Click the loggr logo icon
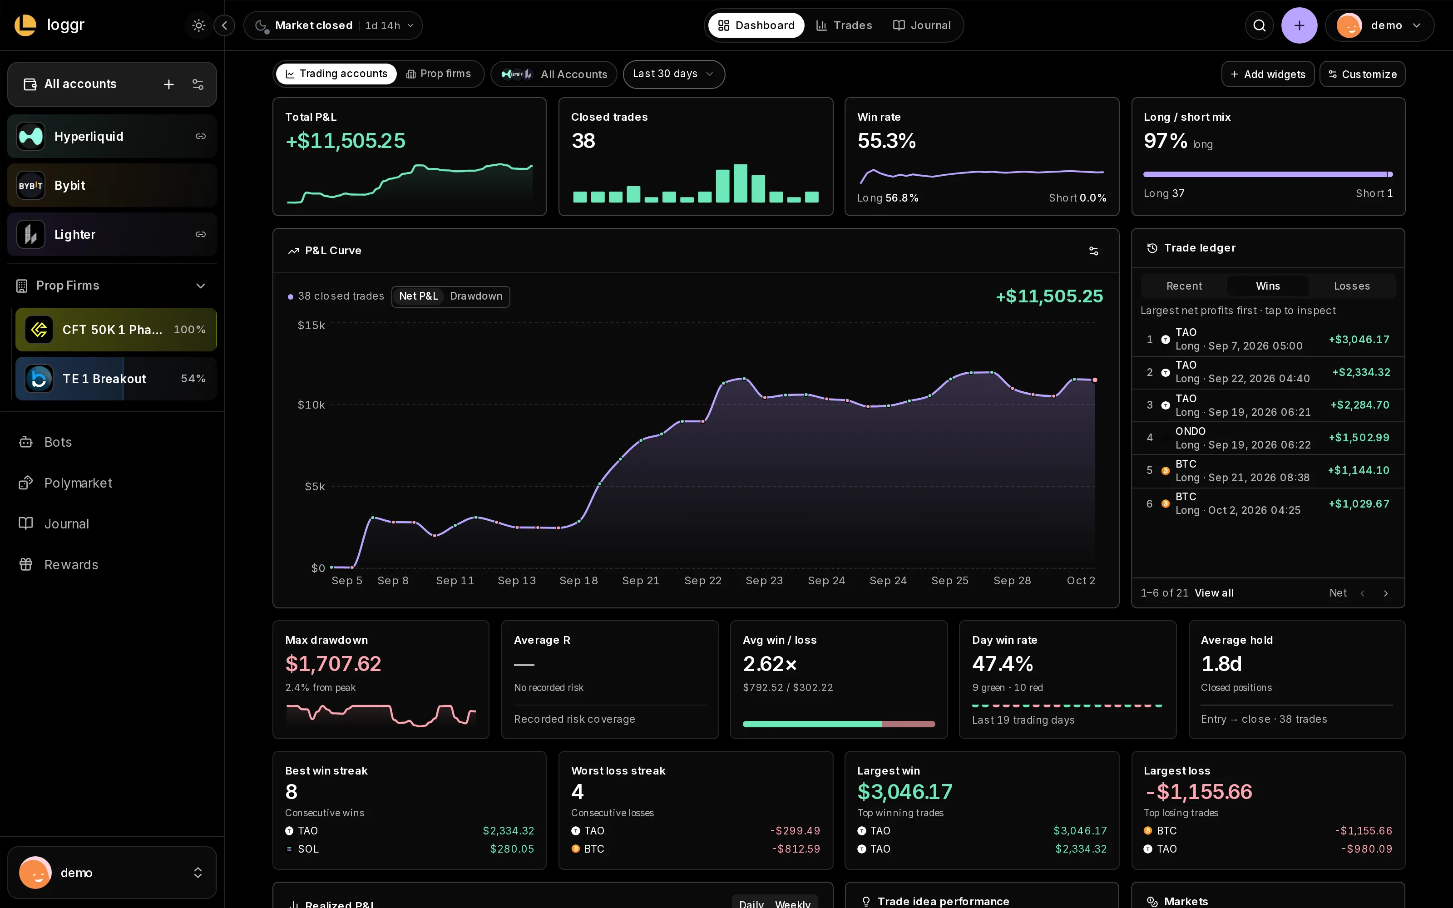 pos(25,25)
